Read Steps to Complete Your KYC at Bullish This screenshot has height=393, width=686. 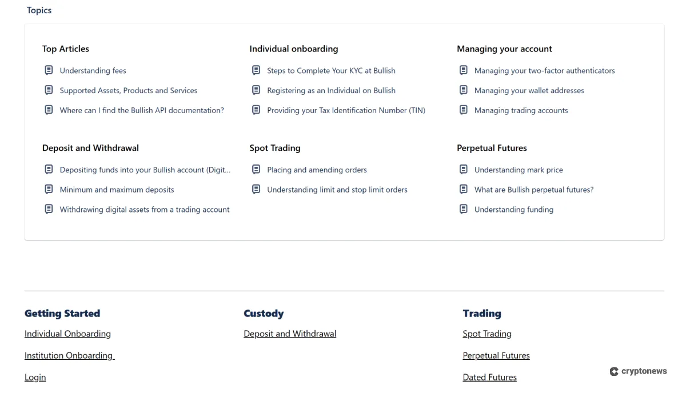(x=332, y=71)
